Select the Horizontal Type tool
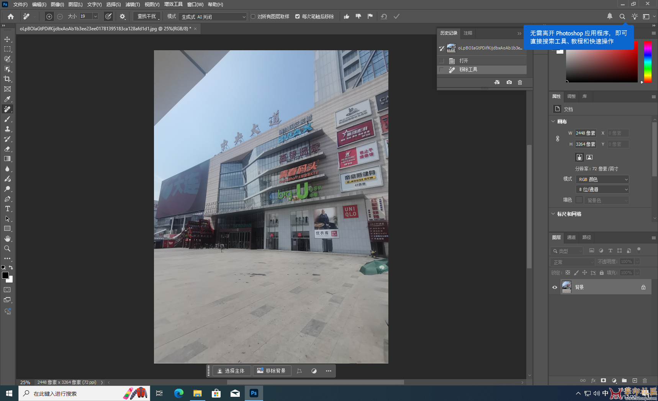The height and width of the screenshot is (401, 658). click(x=7, y=209)
